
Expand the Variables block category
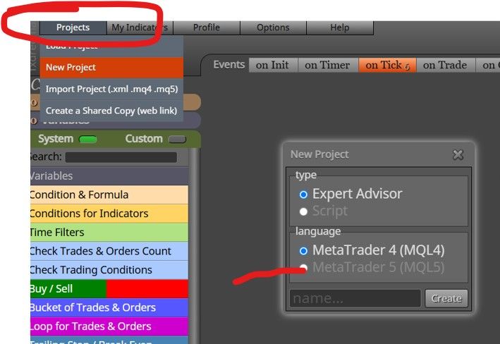pos(109,176)
